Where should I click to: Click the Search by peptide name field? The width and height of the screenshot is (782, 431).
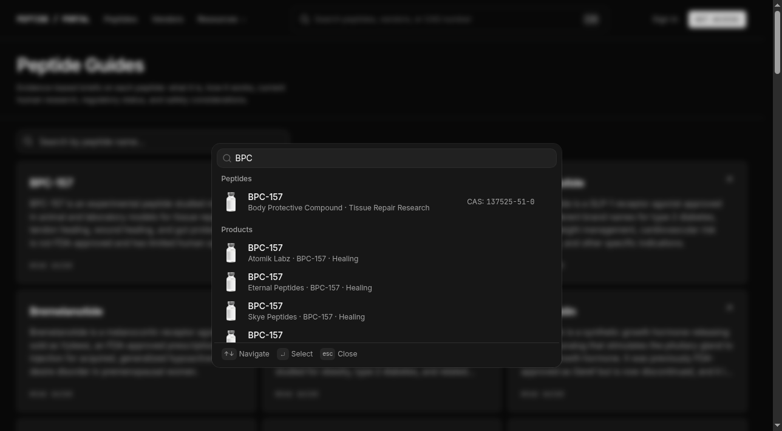[152, 142]
